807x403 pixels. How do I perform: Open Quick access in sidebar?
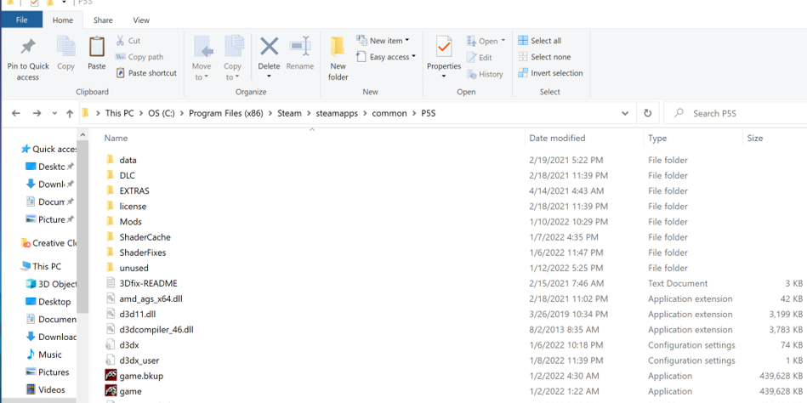(x=48, y=150)
